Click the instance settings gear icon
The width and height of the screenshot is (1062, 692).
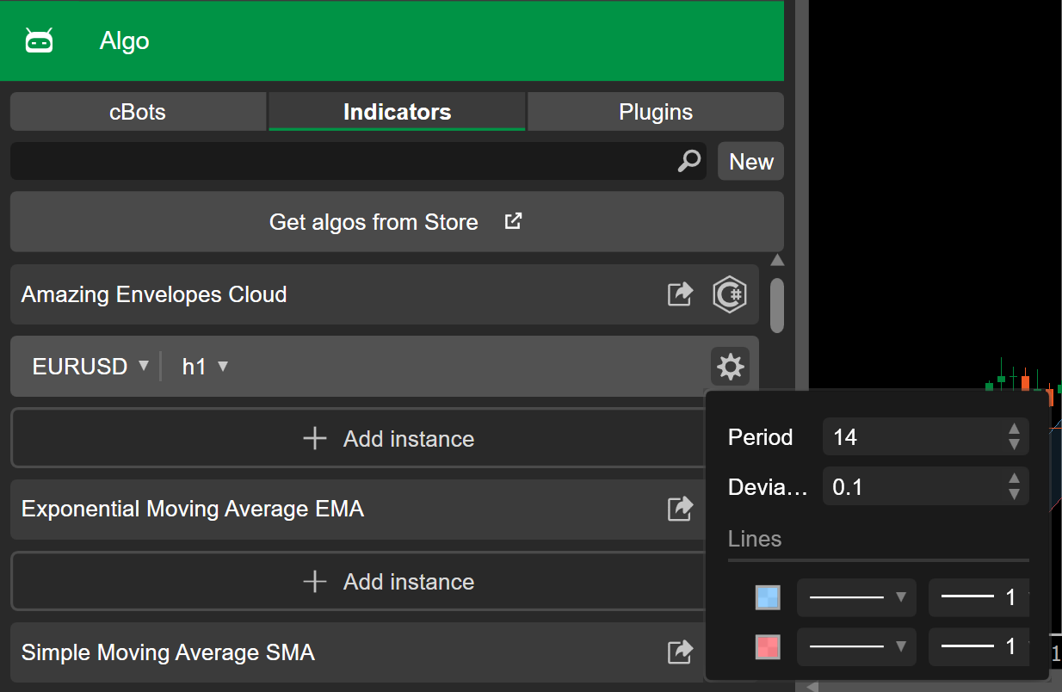[x=730, y=368]
